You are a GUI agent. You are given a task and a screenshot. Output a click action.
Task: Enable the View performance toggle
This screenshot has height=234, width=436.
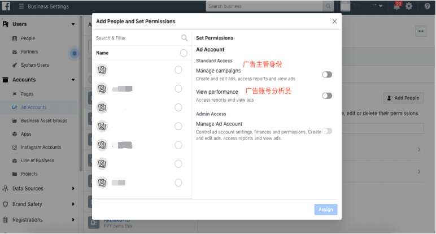pyautogui.click(x=327, y=96)
